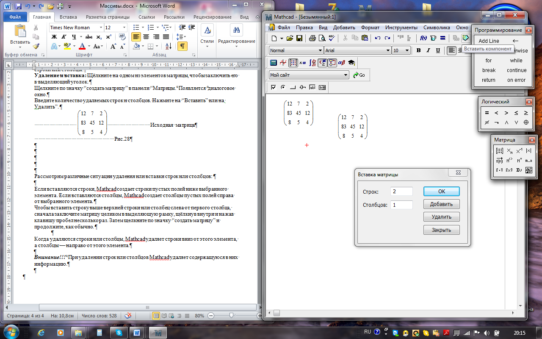Toggle the Boolean toolbar button in Mathcad
The height and width of the screenshot is (339, 542).
(x=322, y=63)
